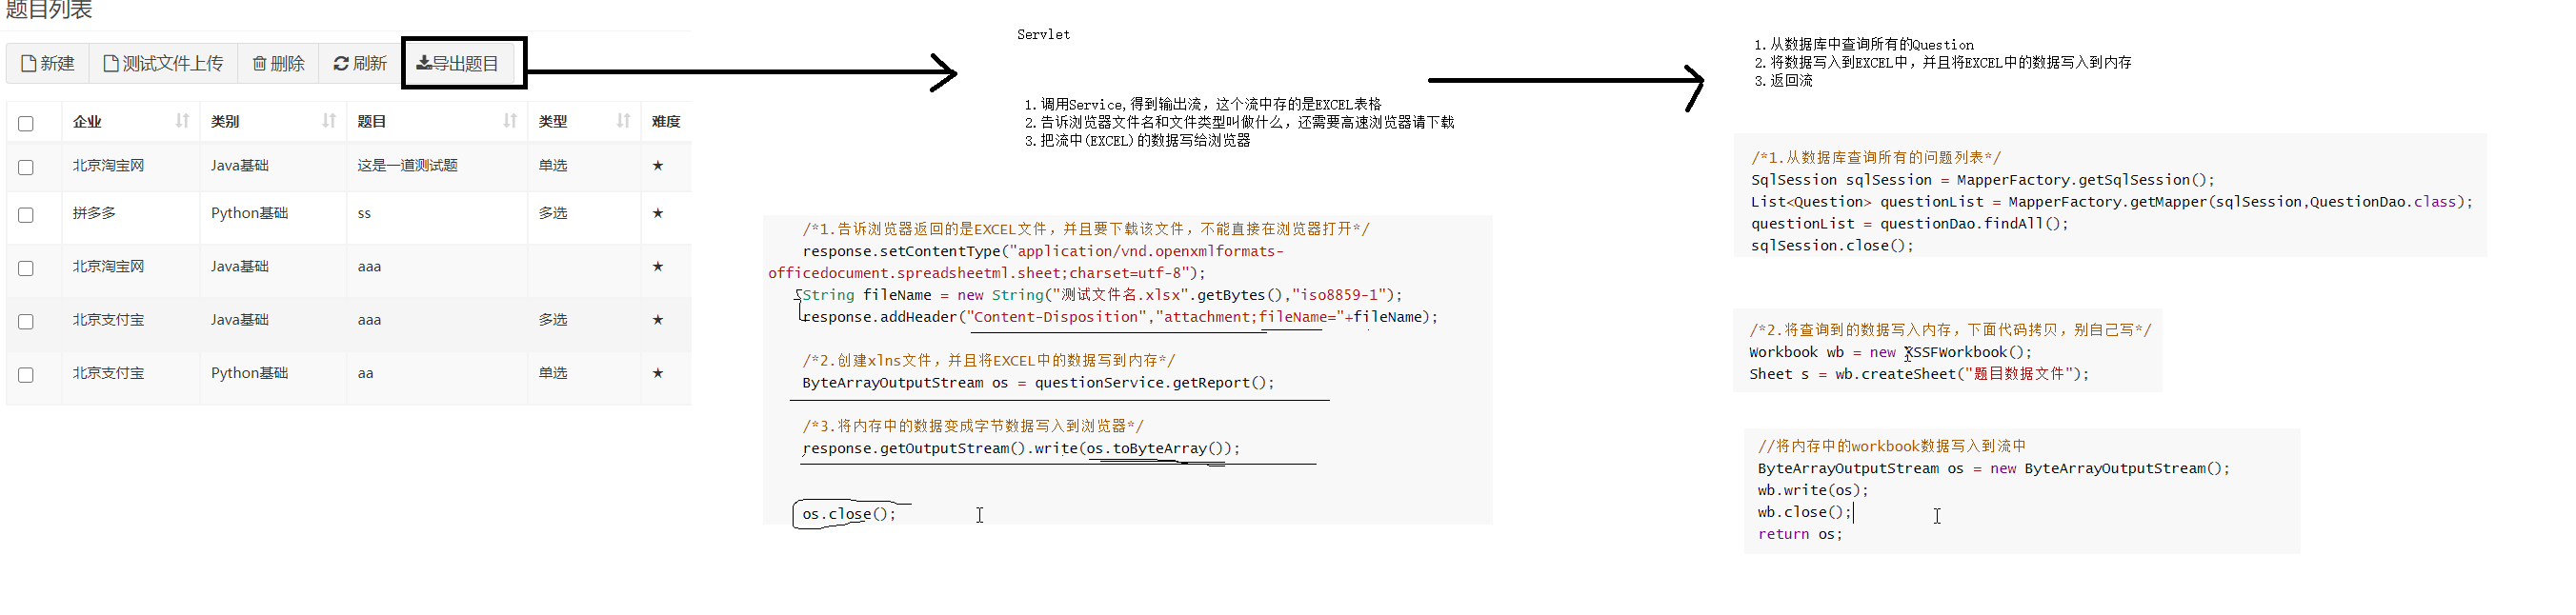The image size is (2576, 615).
Task: Click the difficulty star in the 拼多多 row
Action: 658,213
